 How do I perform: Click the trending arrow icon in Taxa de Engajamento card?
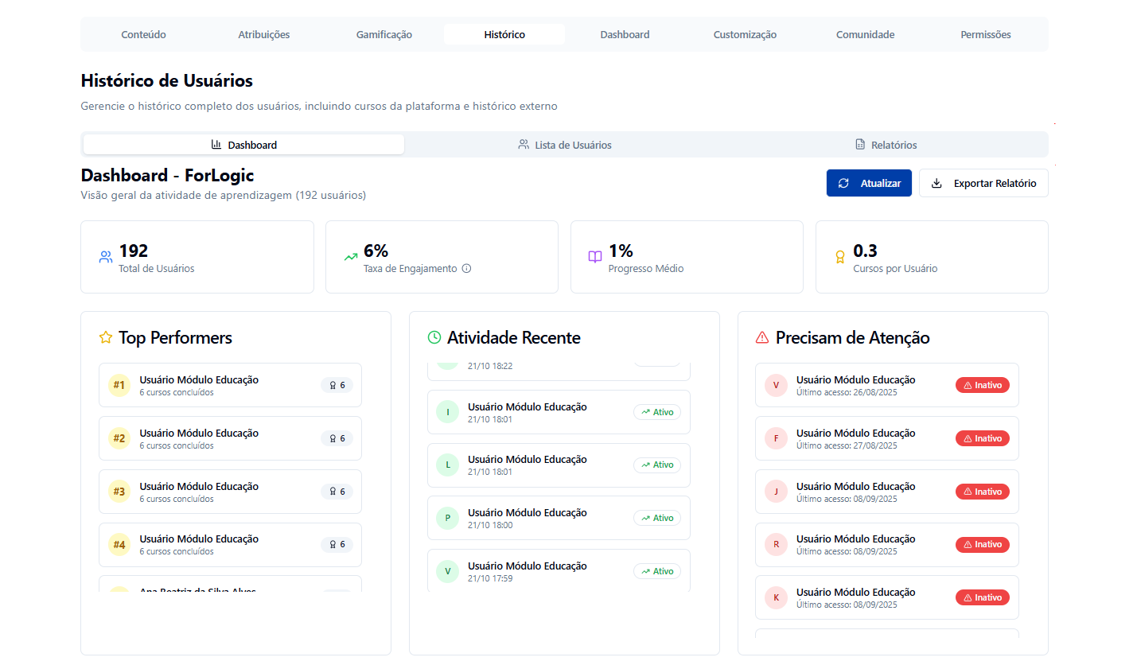(x=350, y=257)
